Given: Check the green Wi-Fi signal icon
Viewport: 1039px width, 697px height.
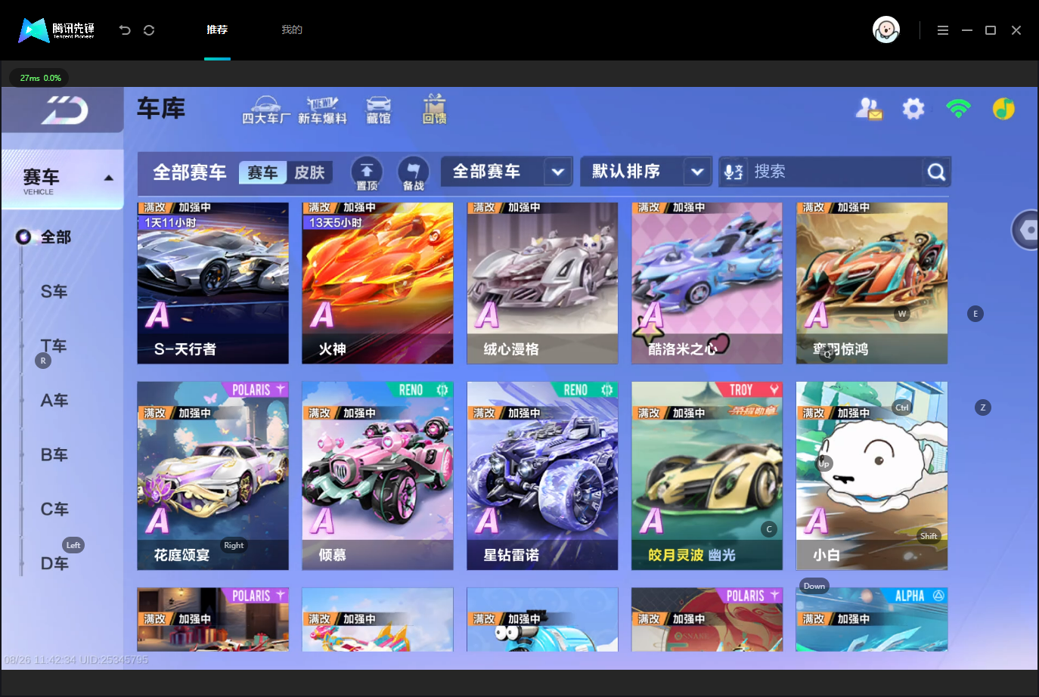Looking at the screenshot, I should (958, 109).
